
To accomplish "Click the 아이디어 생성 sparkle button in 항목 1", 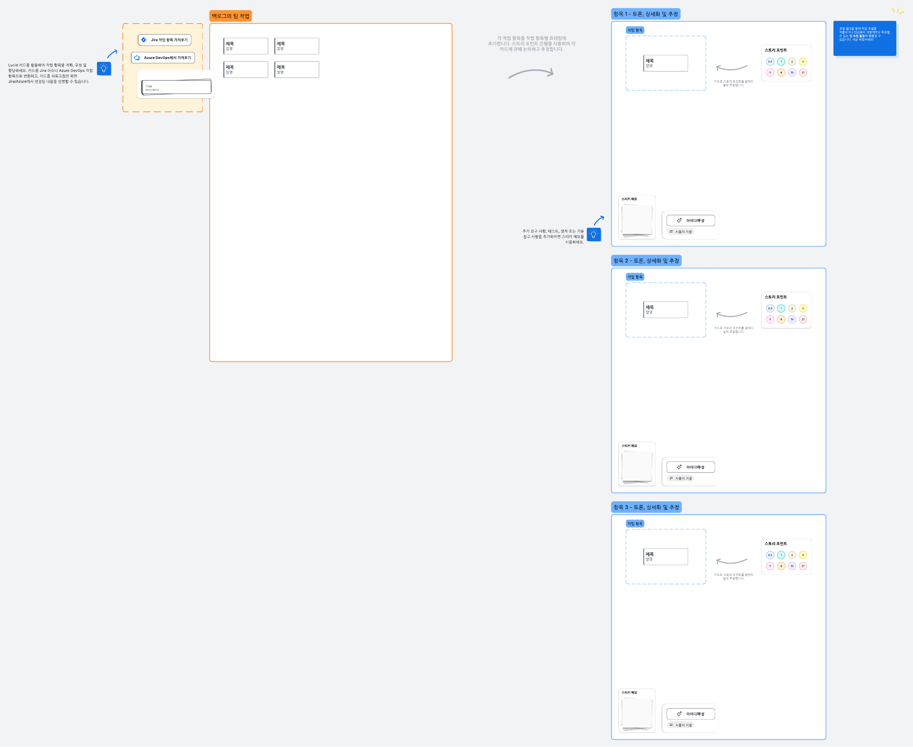I will coord(690,220).
